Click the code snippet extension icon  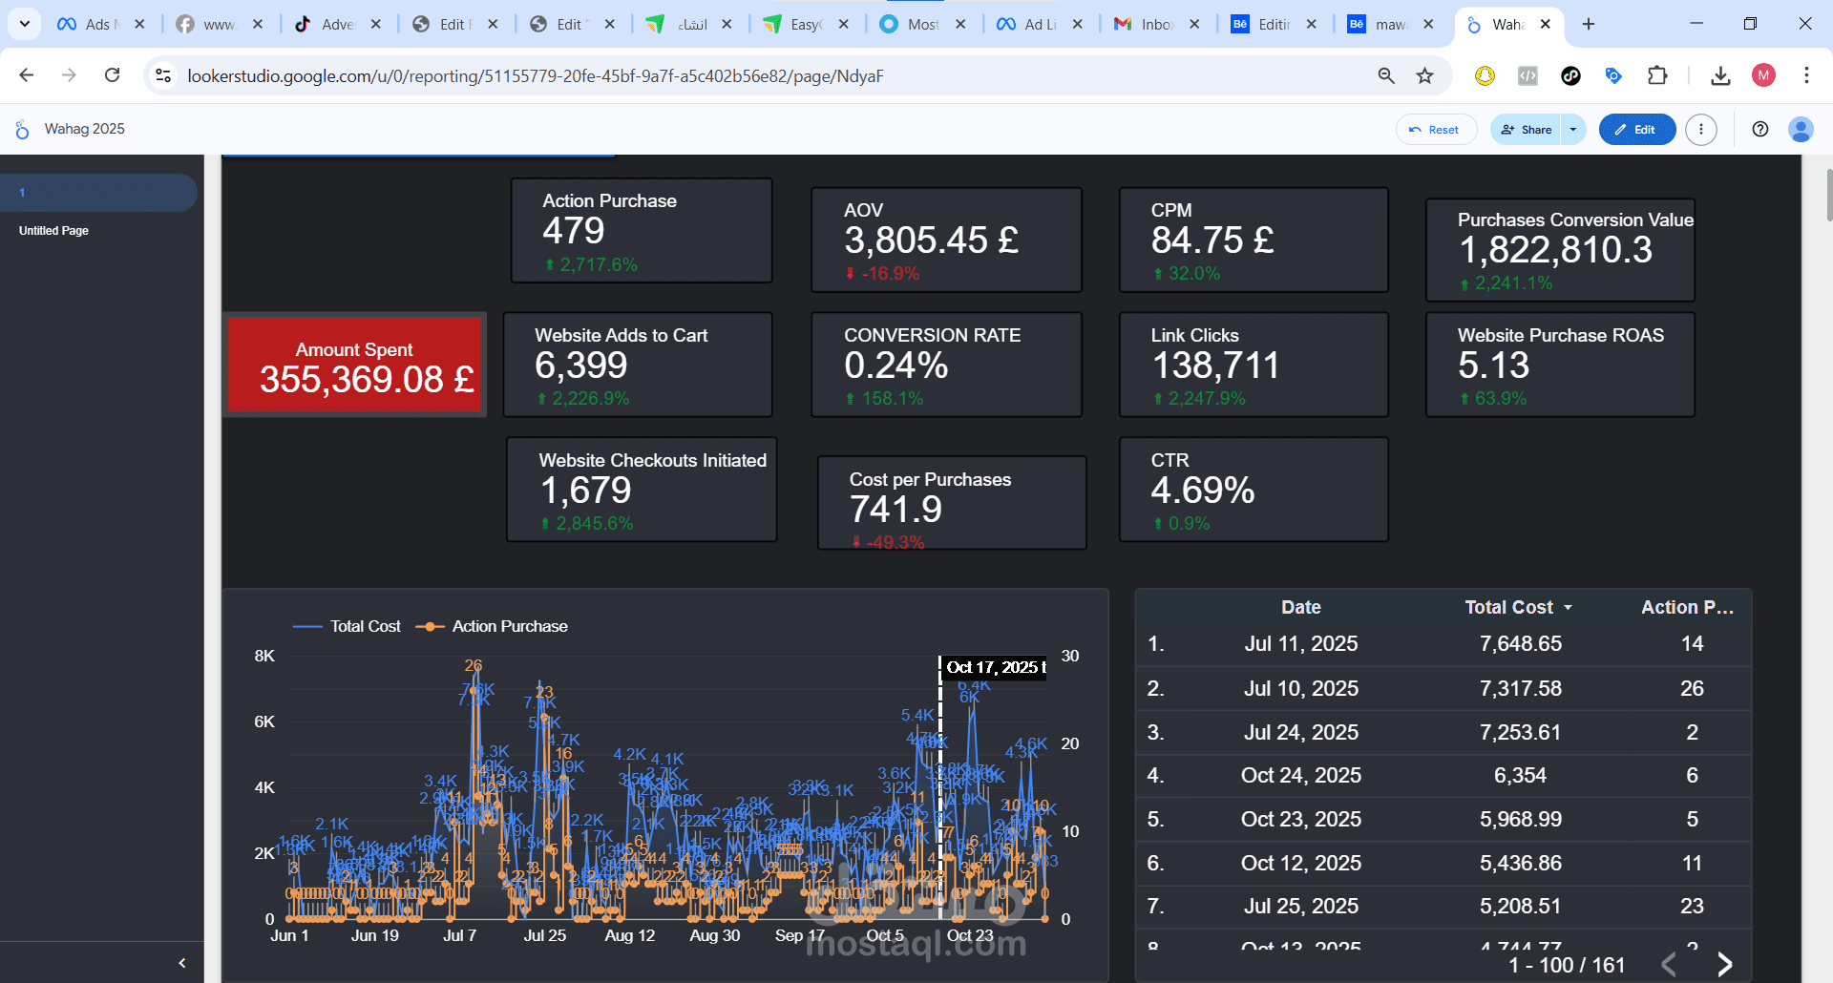coord(1527,75)
